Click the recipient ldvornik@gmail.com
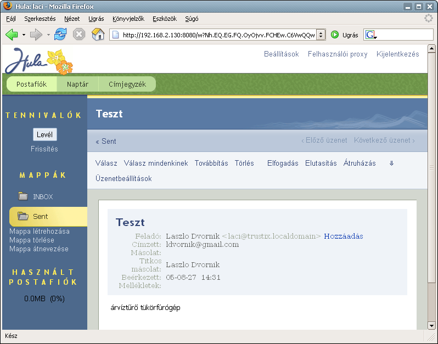The width and height of the screenshot is (438, 344). 203,245
